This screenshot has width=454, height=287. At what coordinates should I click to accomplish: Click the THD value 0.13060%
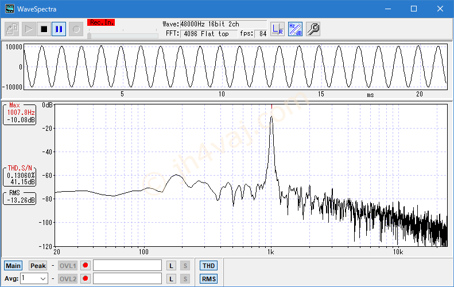[21, 175]
